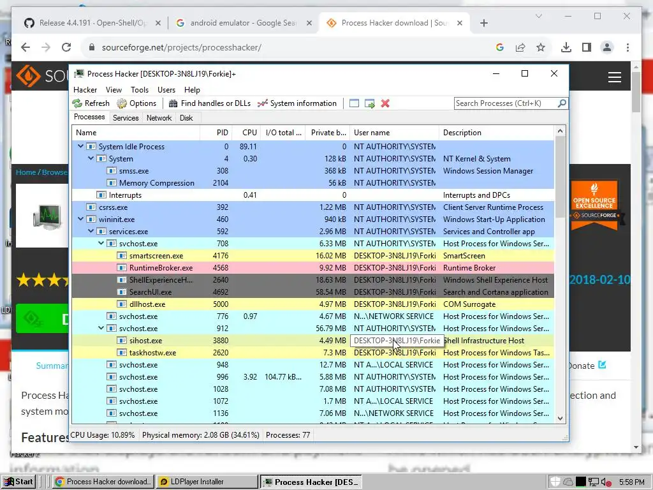The height and width of the screenshot is (490, 653).
Task: Open Chrome three-dot menu
Action: pos(627,47)
